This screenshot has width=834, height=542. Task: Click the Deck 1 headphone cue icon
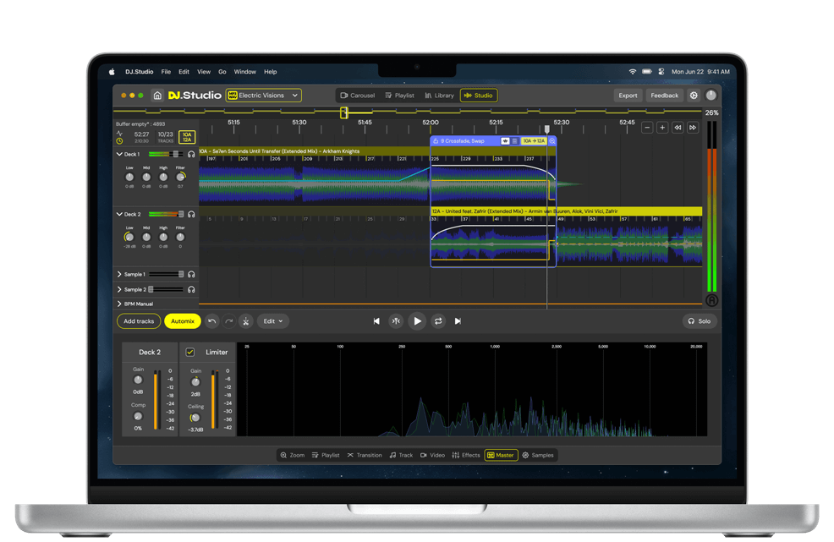[x=192, y=155]
